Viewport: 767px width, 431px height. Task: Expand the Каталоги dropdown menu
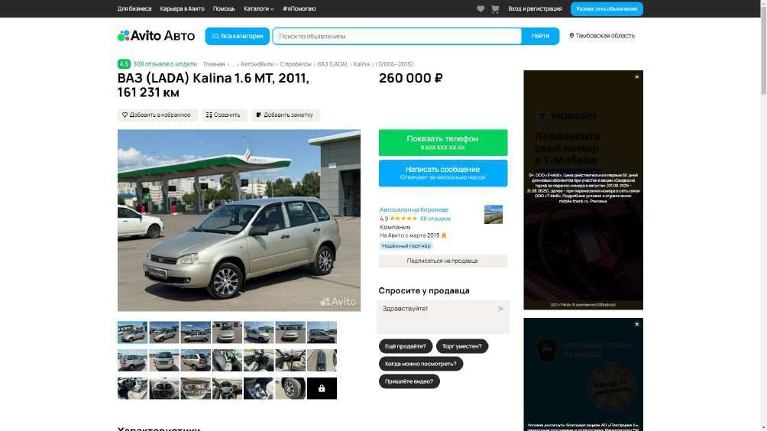259,9
